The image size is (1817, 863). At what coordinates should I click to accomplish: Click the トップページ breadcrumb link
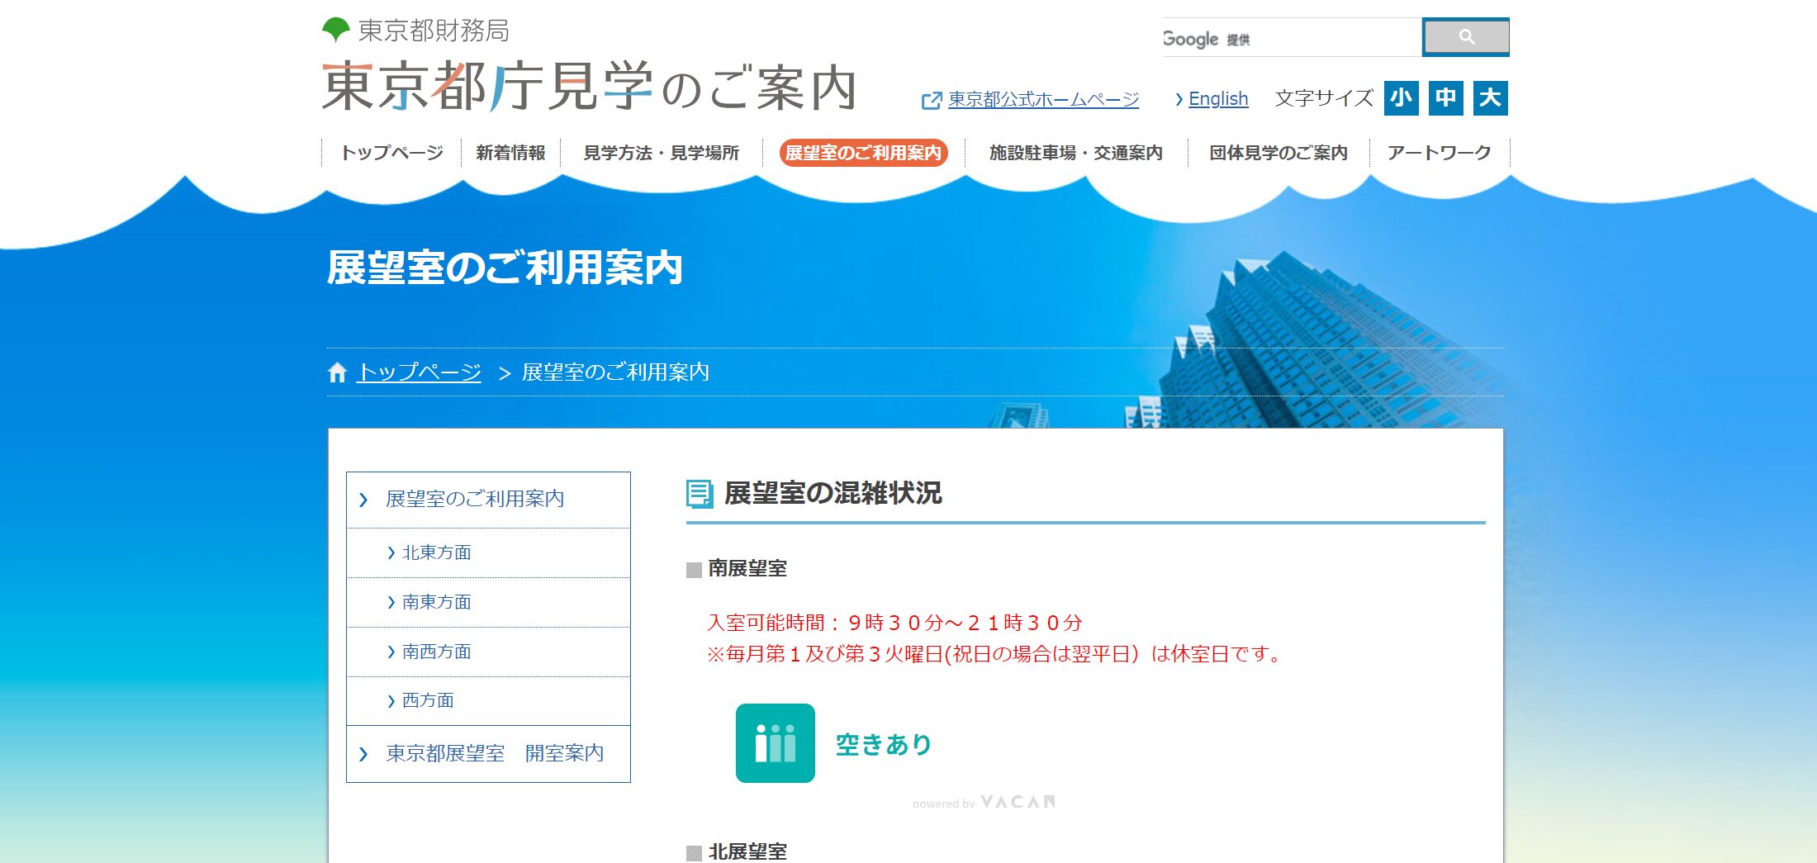click(419, 372)
